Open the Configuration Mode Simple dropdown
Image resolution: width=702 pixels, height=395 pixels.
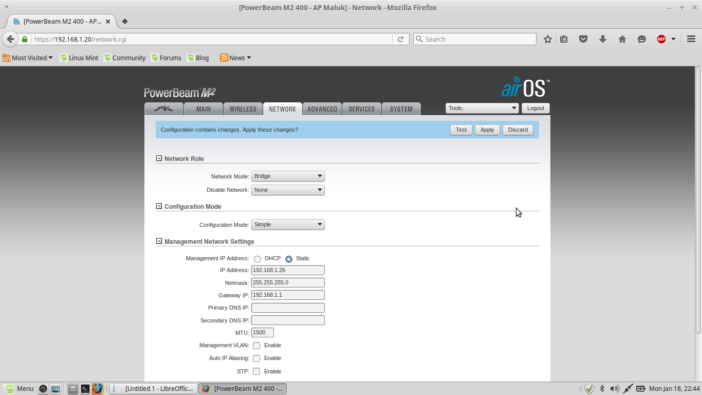[288, 224]
